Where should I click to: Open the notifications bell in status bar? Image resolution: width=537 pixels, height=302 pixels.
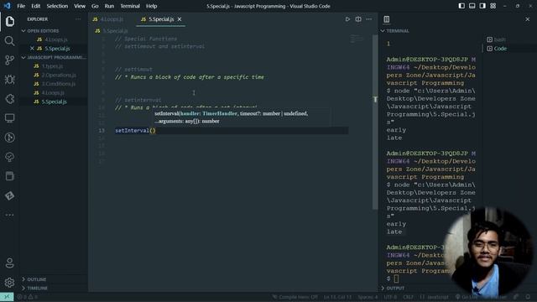pos(528,297)
